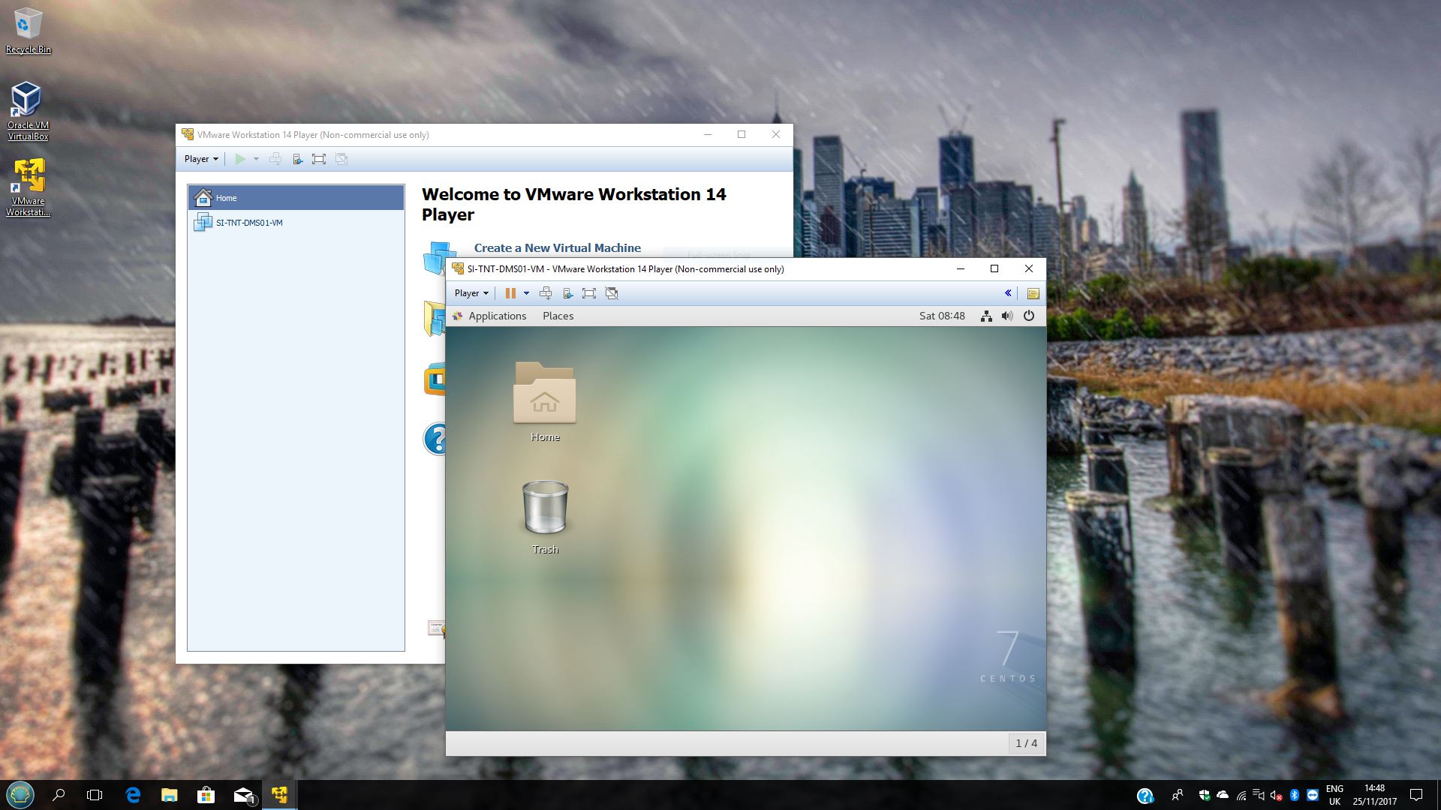Viewport: 1441px width, 810px height.
Task: Open the CentOS power menu icon
Action: pyautogui.click(x=1029, y=316)
